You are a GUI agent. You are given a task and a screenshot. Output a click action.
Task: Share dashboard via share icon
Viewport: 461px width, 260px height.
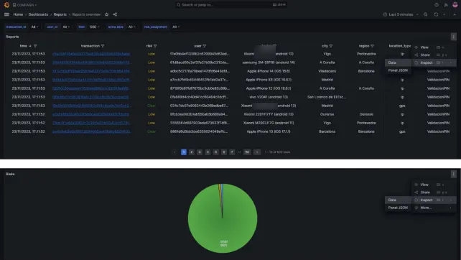[x=115, y=14]
